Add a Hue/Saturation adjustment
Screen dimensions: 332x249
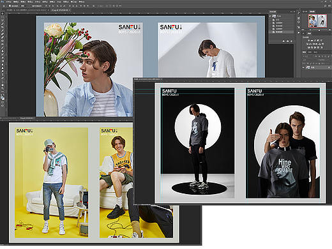tap(307, 44)
